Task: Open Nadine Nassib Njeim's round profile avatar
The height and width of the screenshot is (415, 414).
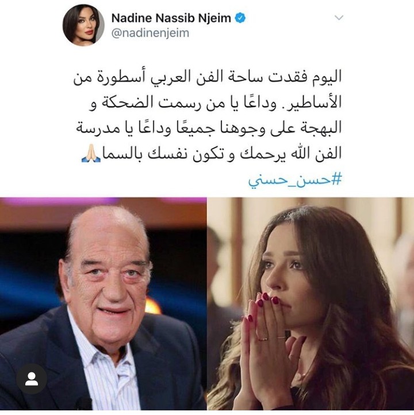Action: 83,25
